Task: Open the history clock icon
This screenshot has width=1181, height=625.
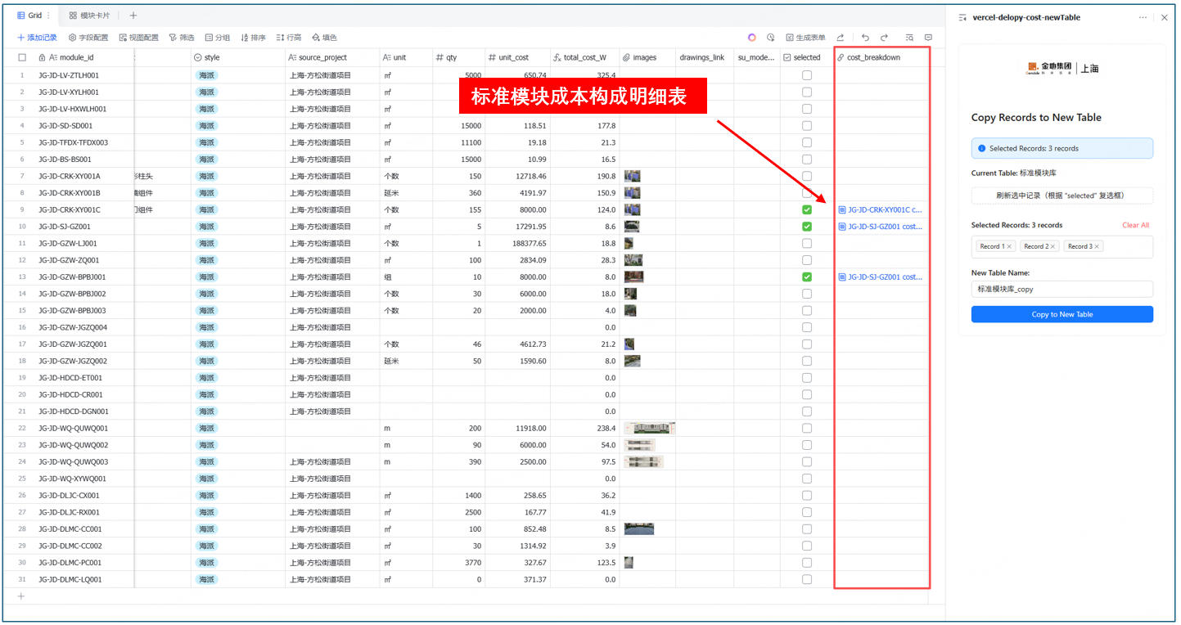Action: (x=770, y=38)
